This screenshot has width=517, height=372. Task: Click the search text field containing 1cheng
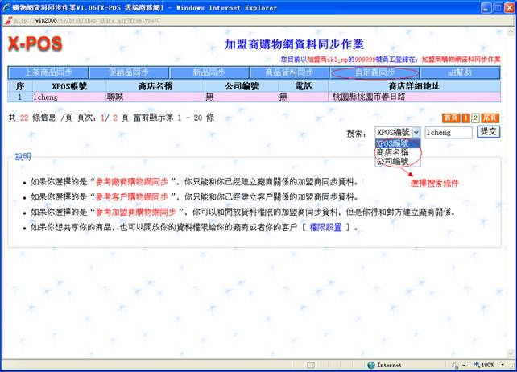(x=448, y=131)
